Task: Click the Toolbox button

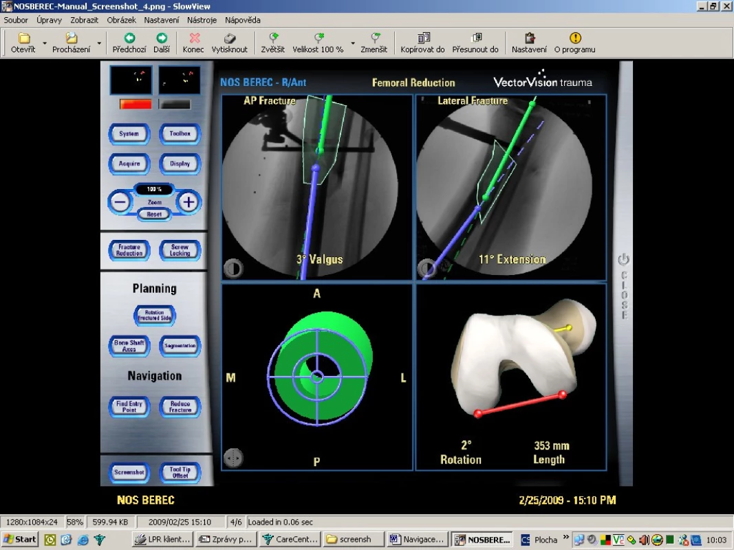Action: coord(180,134)
